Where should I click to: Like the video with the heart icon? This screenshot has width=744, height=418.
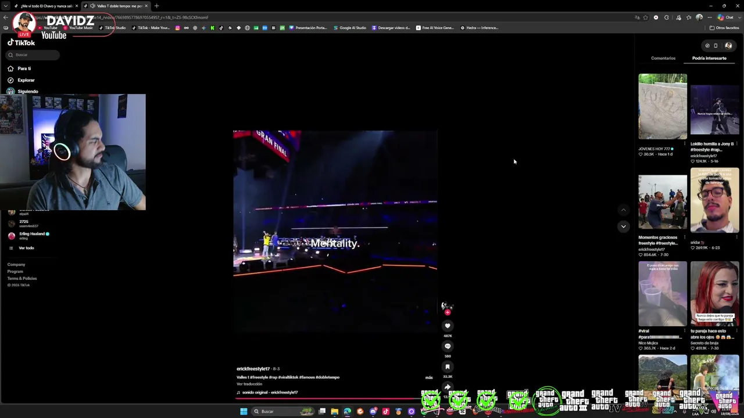[448, 326]
